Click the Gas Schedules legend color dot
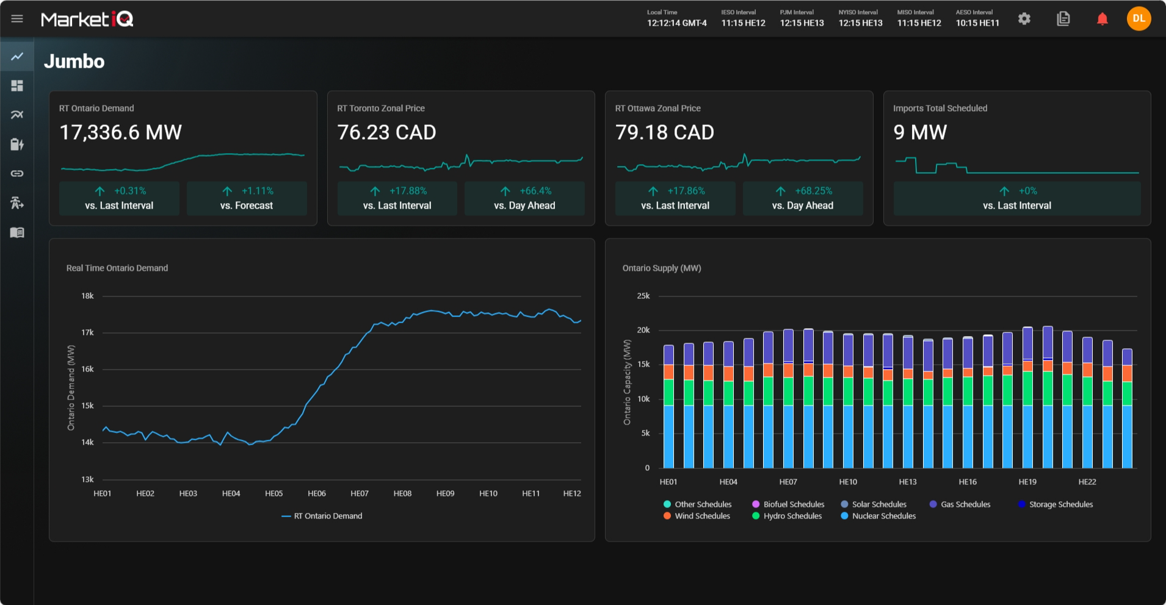 click(933, 504)
